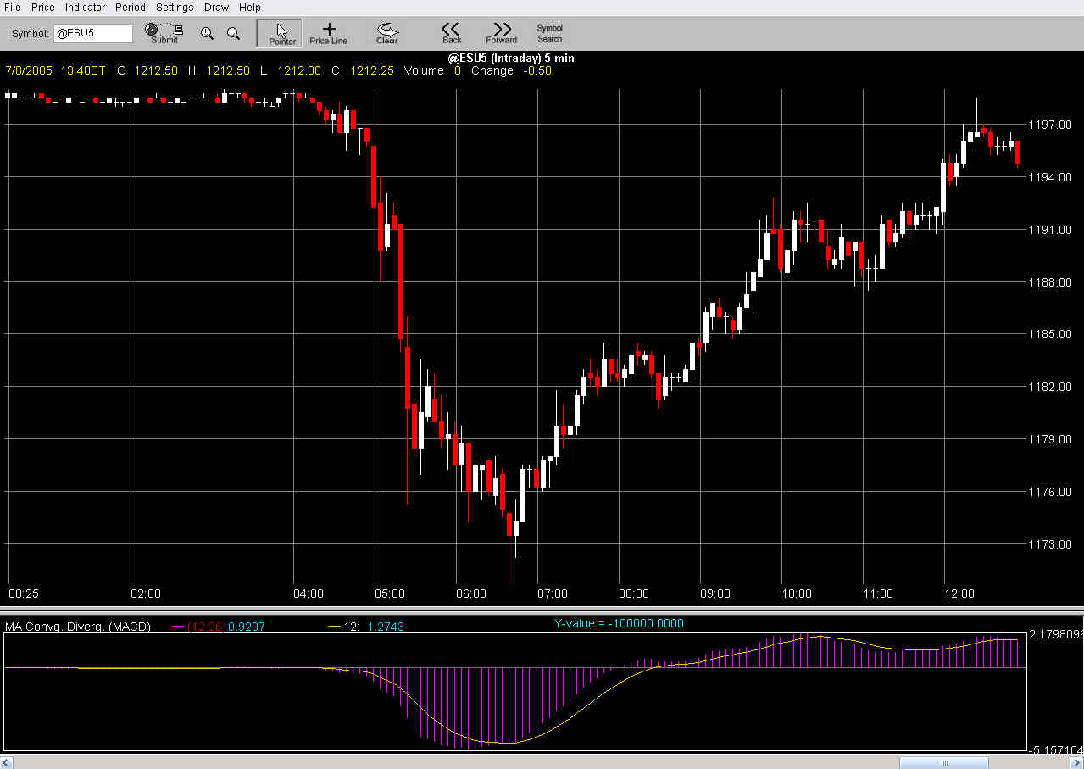This screenshot has width=1084, height=769.
Task: Grab the horizontal scrollbar thumb at bottom
Action: (943, 762)
